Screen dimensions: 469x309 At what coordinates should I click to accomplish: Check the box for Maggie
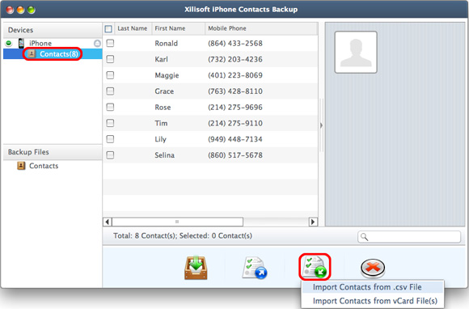(x=110, y=75)
